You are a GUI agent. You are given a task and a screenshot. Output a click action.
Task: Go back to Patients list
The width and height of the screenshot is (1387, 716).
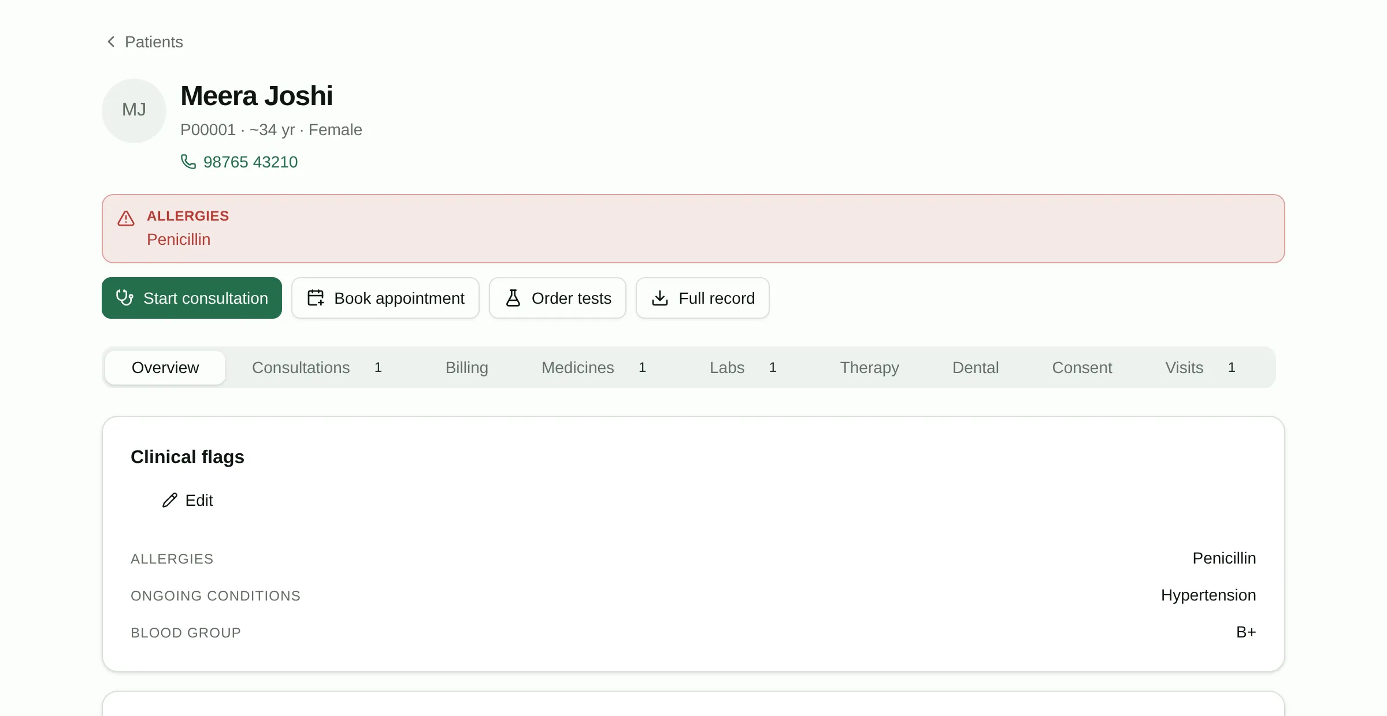click(x=144, y=42)
